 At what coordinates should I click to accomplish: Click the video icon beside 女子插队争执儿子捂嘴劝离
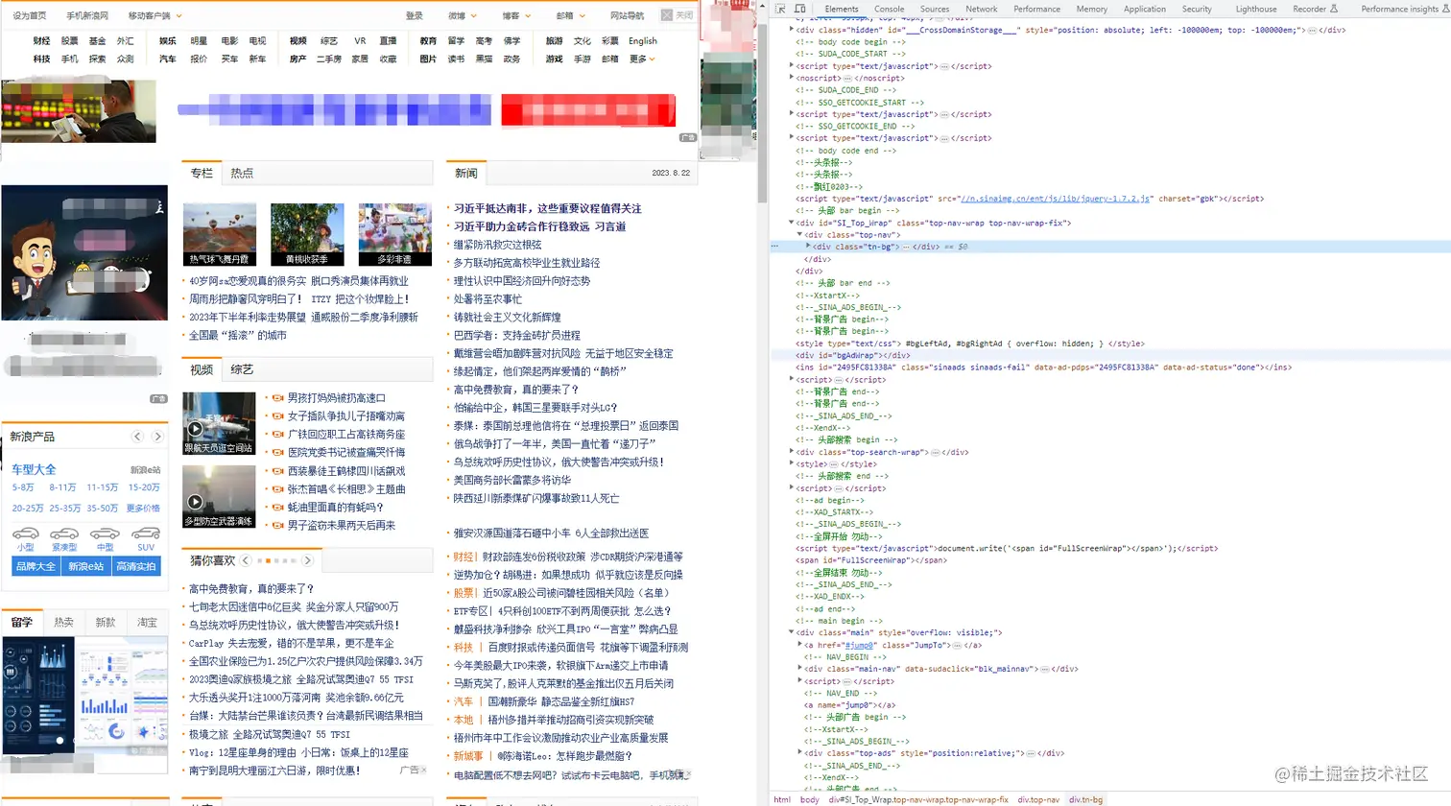click(x=277, y=416)
